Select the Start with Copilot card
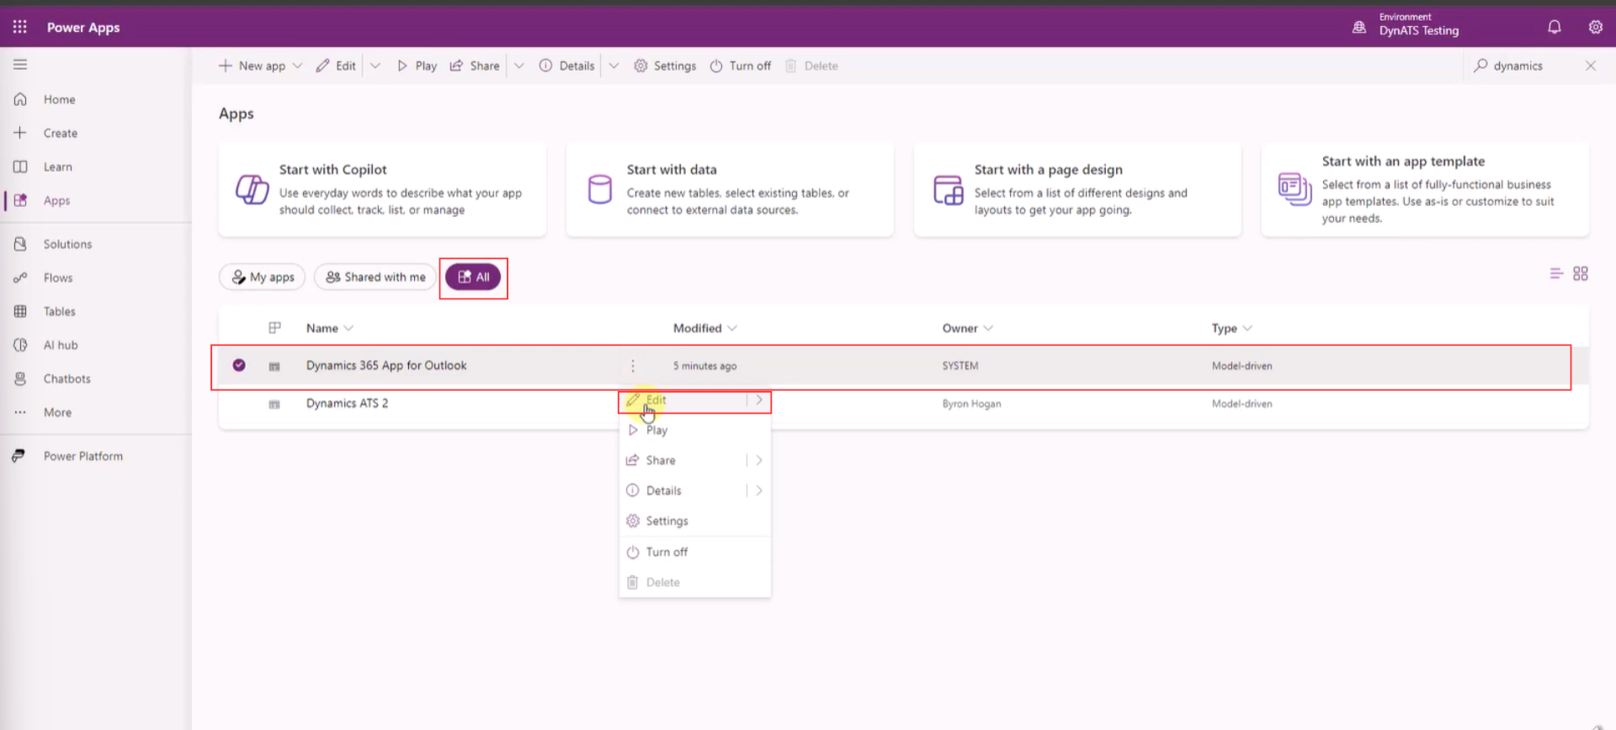 tap(382, 190)
